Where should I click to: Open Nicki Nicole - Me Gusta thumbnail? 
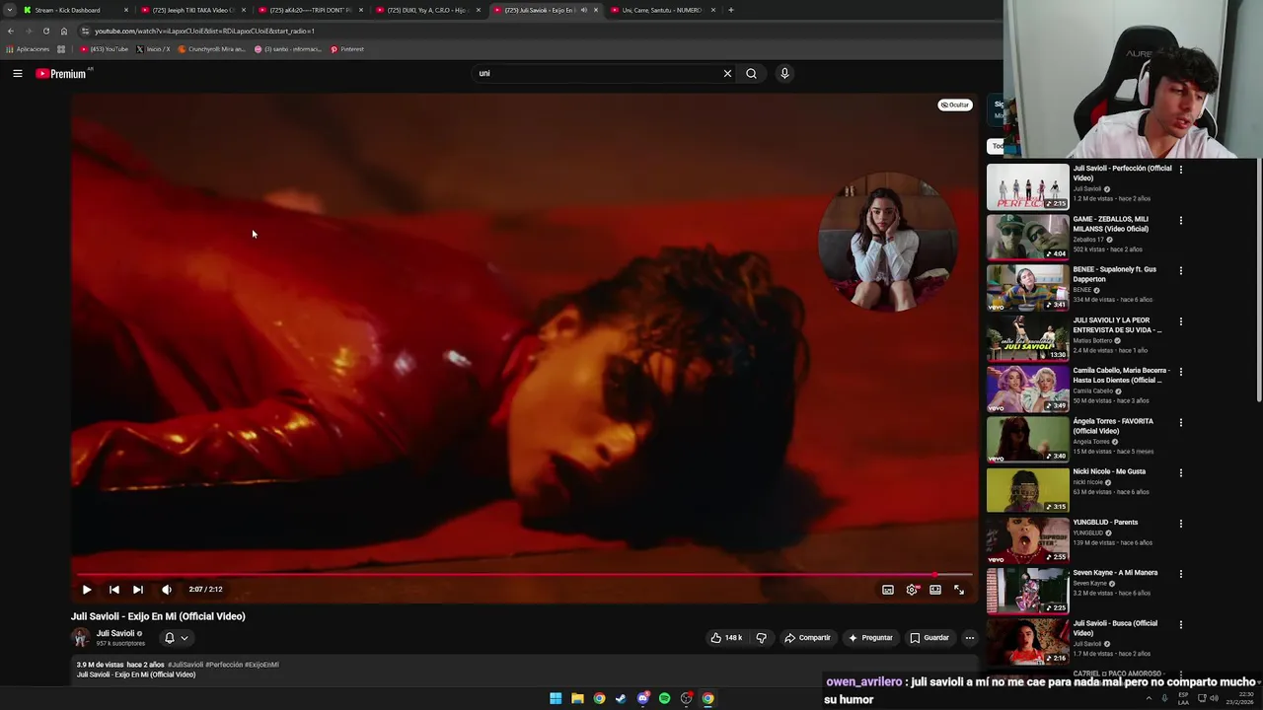tap(1027, 489)
